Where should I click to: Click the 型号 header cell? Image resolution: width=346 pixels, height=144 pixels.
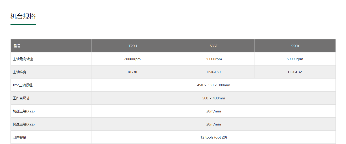click(17, 46)
